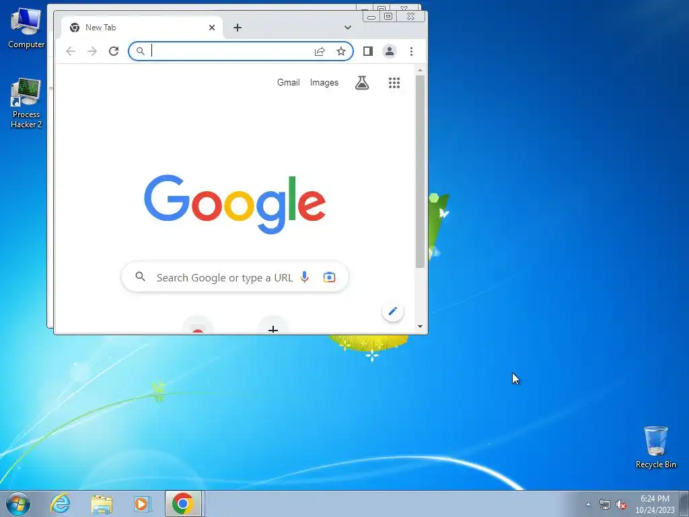Search by image with the camera icon
Viewport: 689px width, 517px height.
point(329,277)
